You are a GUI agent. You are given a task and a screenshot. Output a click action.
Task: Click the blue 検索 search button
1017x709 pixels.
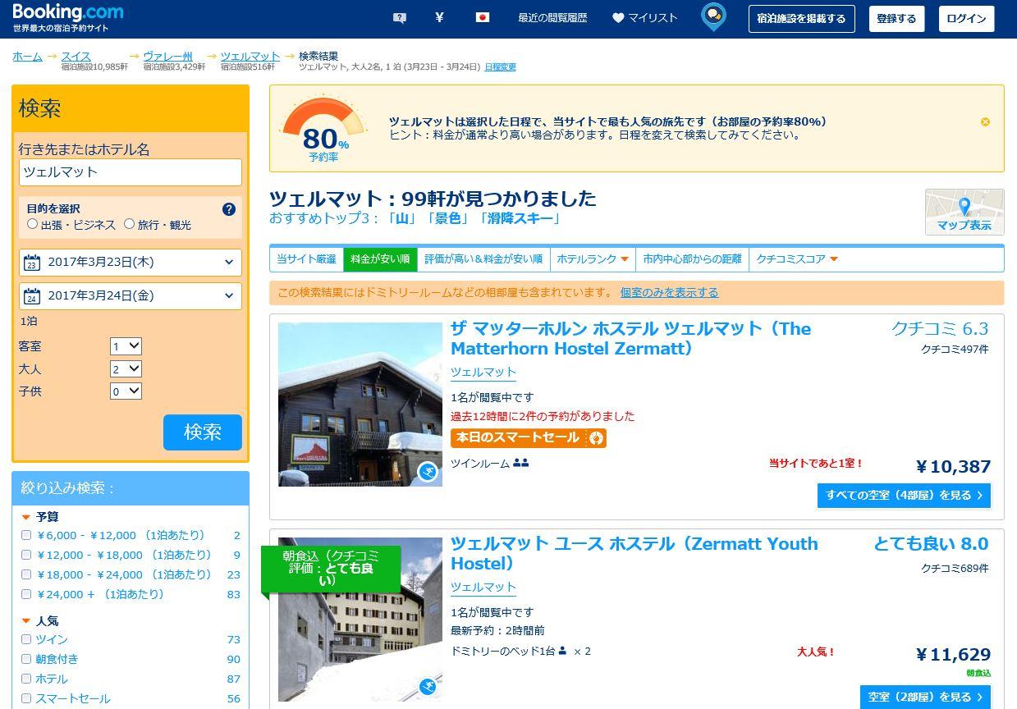(203, 432)
